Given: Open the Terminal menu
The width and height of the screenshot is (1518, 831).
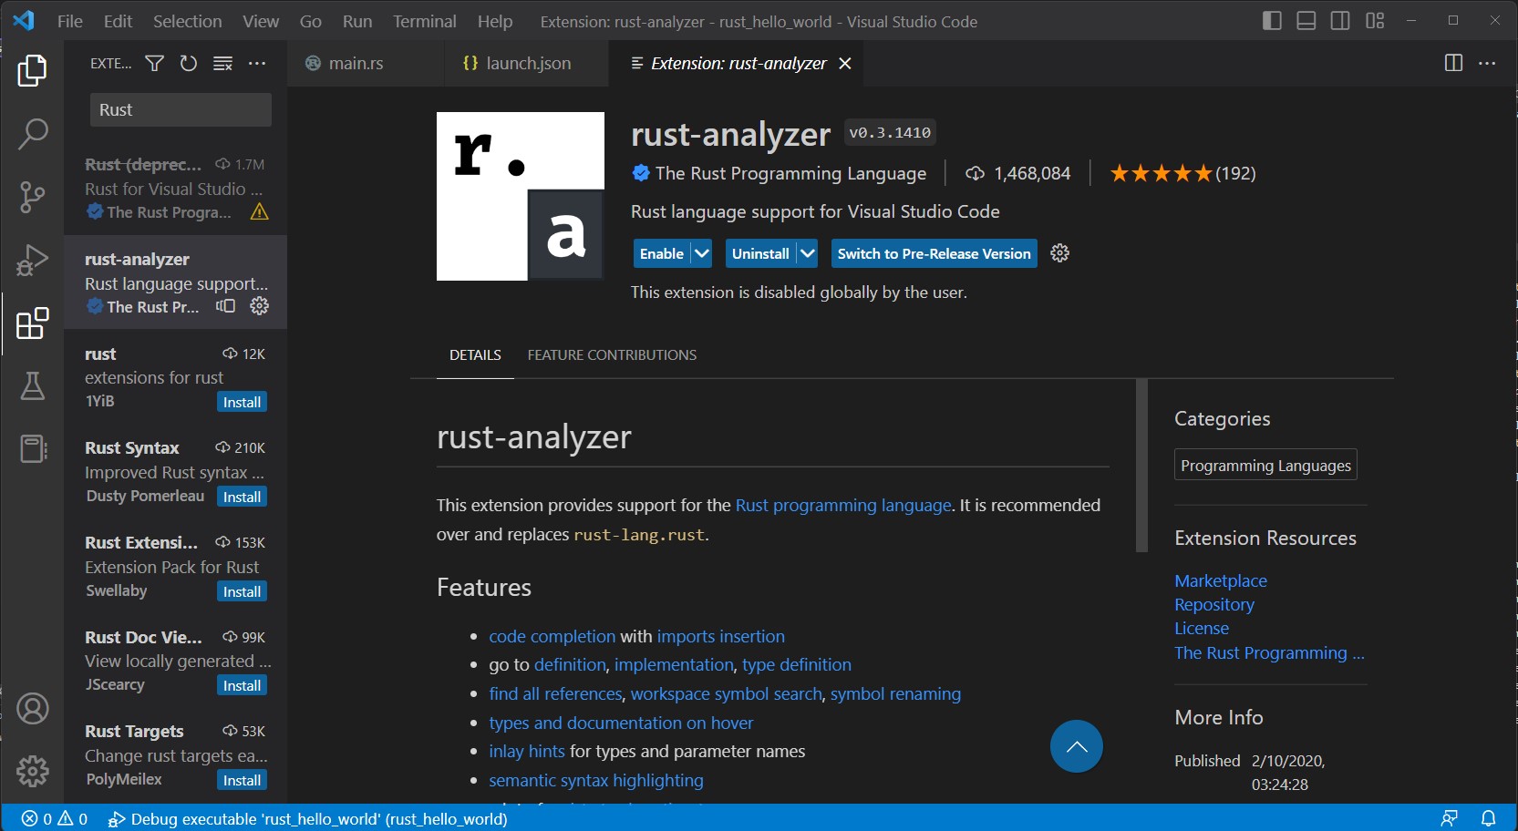Looking at the screenshot, I should (424, 21).
